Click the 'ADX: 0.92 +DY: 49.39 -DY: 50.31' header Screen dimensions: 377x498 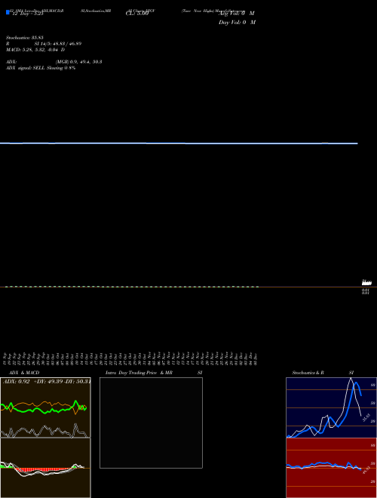(47, 382)
